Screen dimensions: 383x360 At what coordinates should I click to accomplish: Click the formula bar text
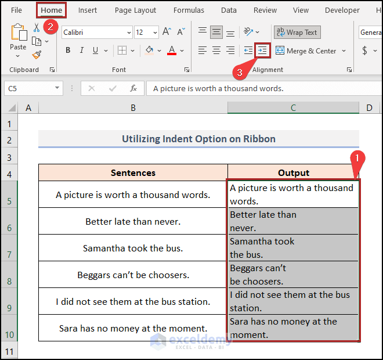[218, 88]
